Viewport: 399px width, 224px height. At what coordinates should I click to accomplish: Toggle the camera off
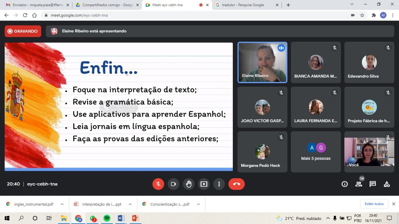click(174, 184)
